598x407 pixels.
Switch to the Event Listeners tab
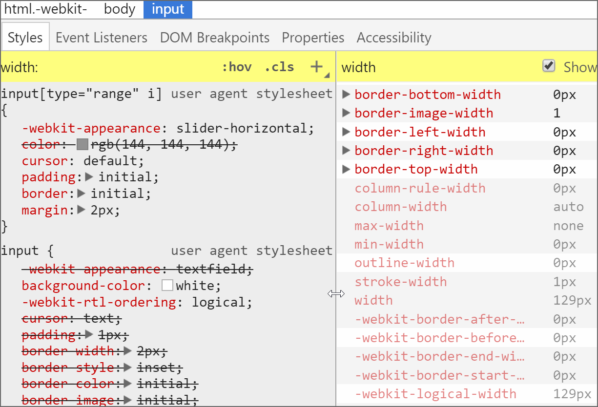[x=102, y=38]
